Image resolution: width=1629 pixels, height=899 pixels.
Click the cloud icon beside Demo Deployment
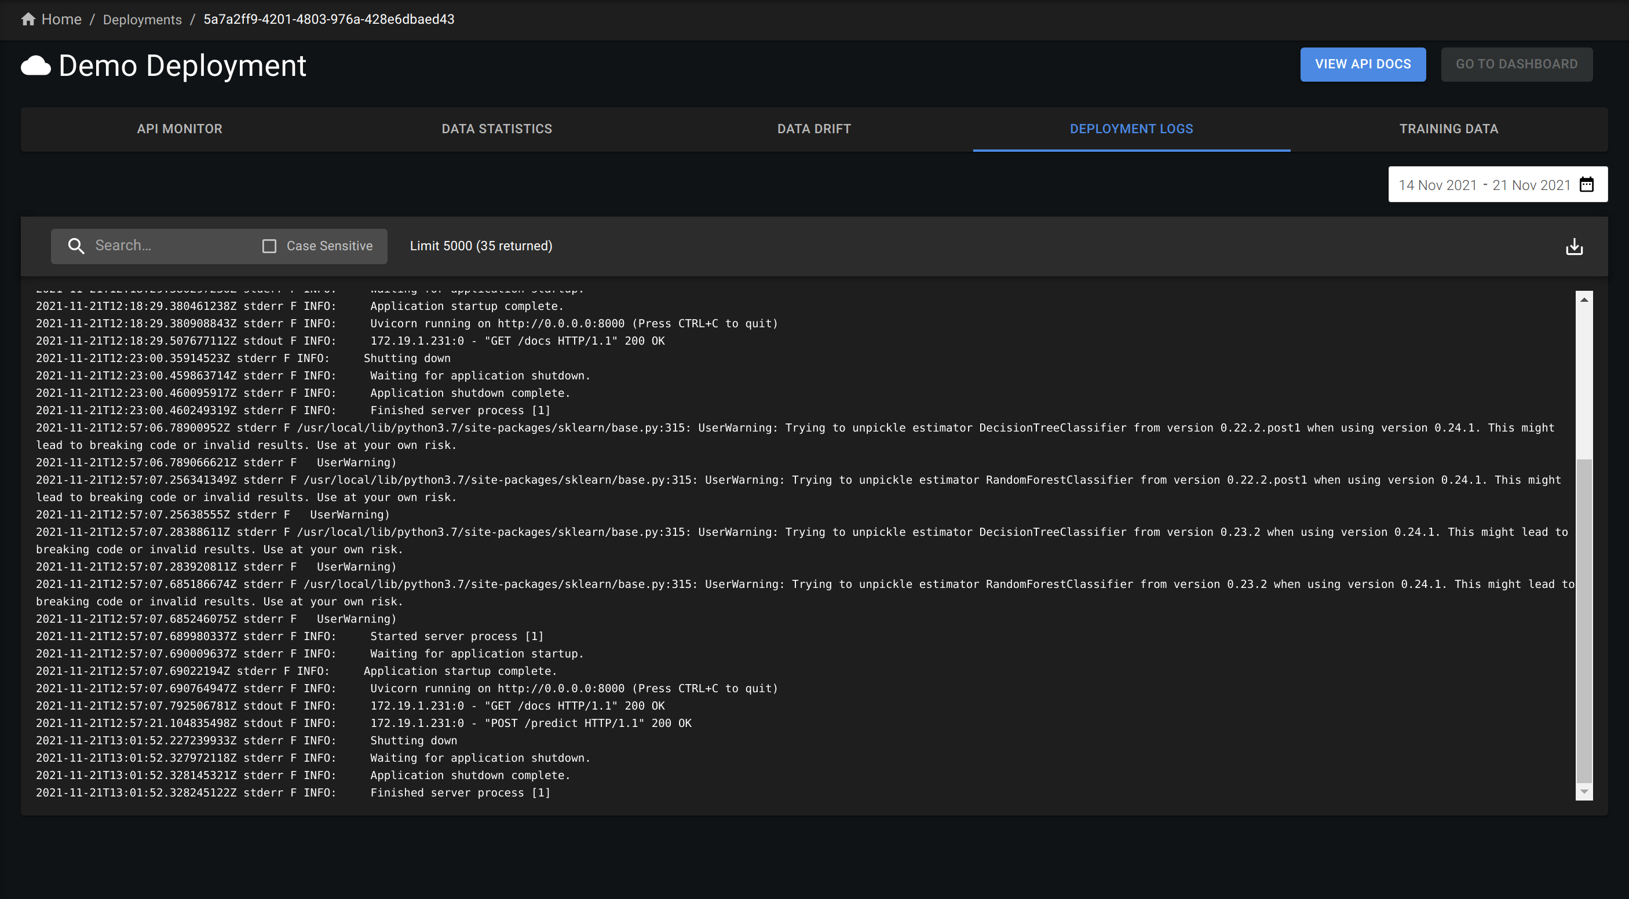36,66
